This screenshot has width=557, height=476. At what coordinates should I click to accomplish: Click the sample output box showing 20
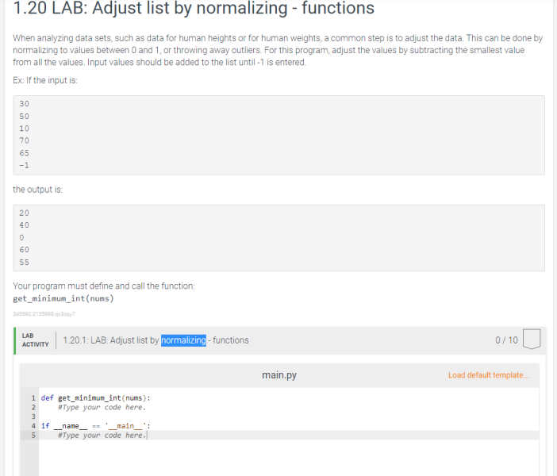click(278, 238)
